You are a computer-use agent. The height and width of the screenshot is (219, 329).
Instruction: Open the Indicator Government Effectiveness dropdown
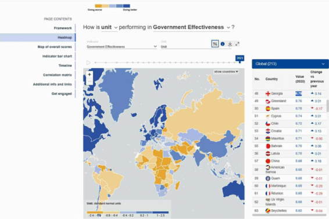121,46
